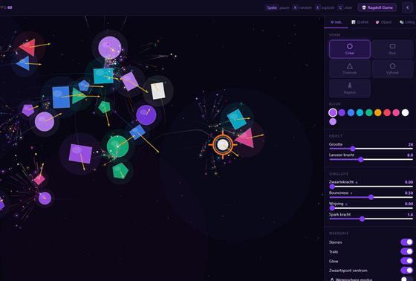Screen dimensions: 416x281
Task: Click the white rectangle on the canvas
Action: 158,91
